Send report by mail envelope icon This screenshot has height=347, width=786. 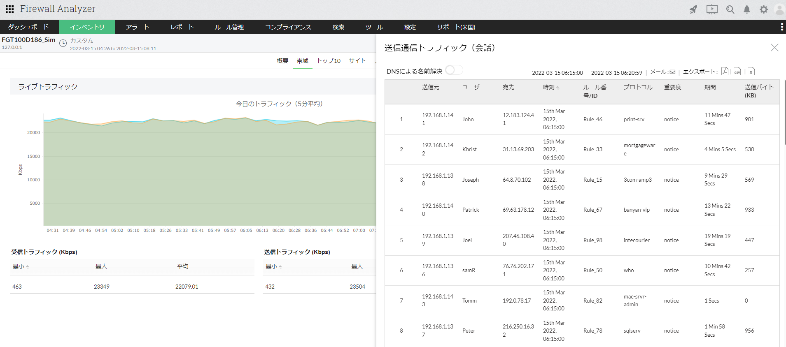coord(672,72)
